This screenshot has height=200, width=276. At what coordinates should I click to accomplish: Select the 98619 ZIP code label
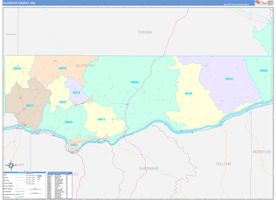(63, 68)
